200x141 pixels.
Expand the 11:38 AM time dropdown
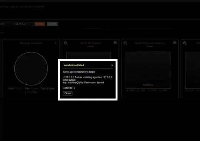pyautogui.click(x=24, y=24)
